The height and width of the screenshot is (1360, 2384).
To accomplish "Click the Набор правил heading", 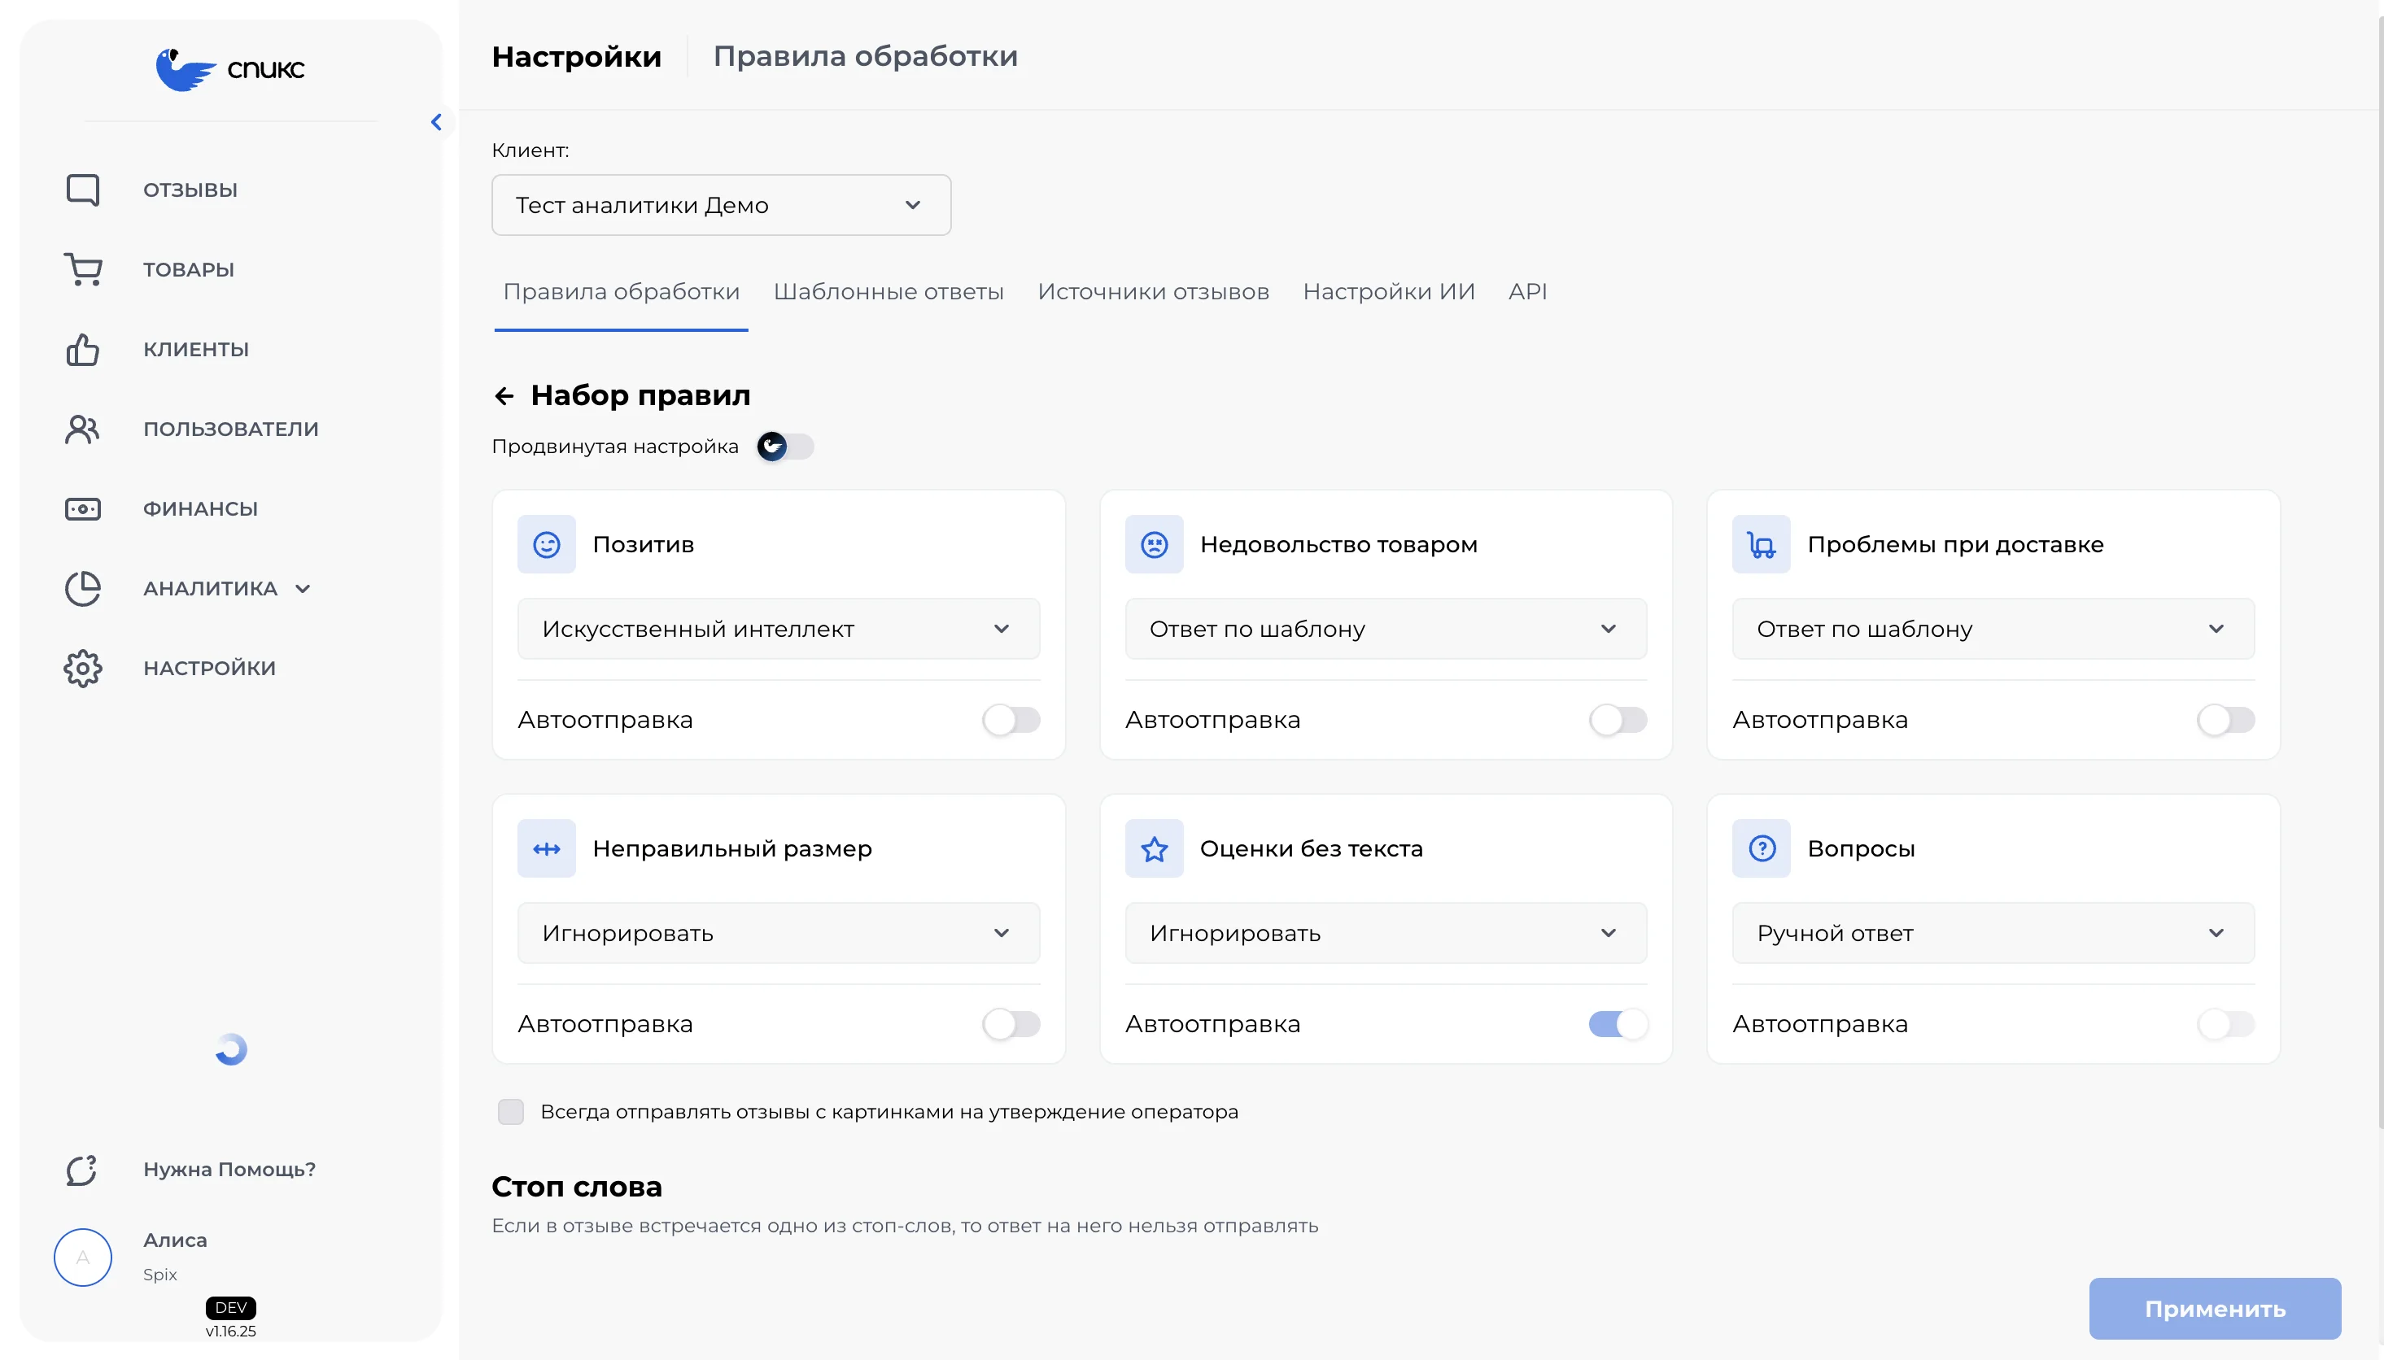I will (x=641, y=395).
